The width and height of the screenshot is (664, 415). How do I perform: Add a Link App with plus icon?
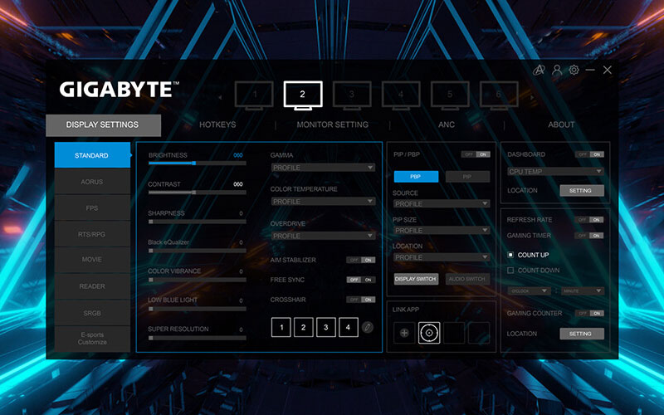[x=405, y=333]
